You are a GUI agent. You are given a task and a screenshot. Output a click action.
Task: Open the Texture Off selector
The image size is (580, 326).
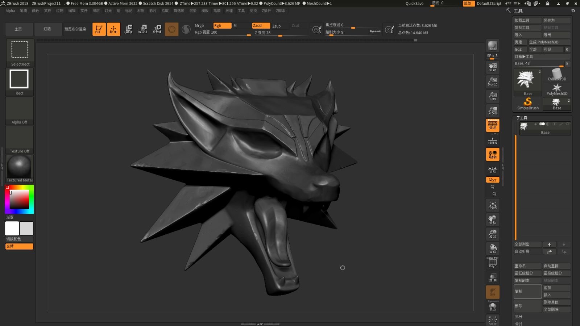click(x=20, y=139)
